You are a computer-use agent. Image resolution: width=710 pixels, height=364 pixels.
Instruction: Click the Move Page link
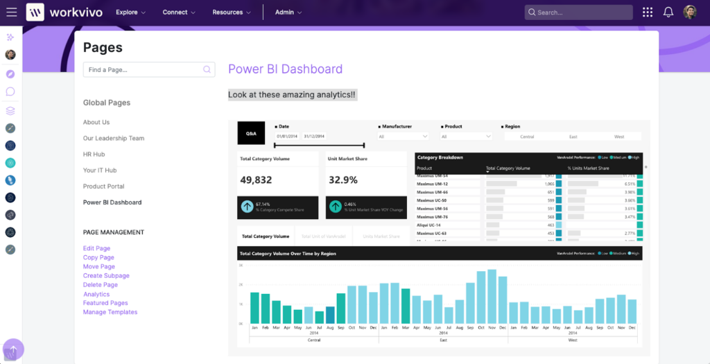coord(99,267)
